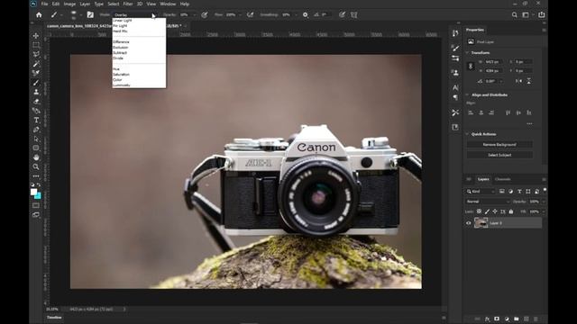Click the cyan background color swatch

[38, 196]
